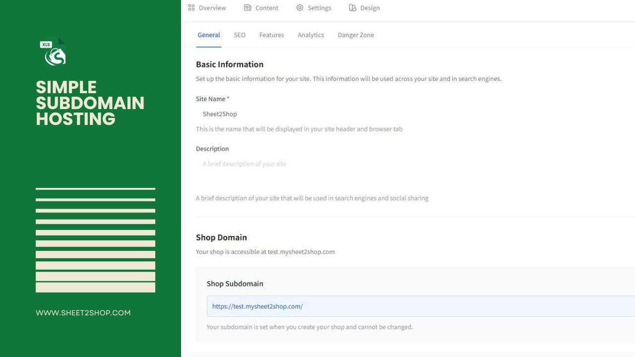Open the Design tab
635x357 pixels.
(365, 8)
